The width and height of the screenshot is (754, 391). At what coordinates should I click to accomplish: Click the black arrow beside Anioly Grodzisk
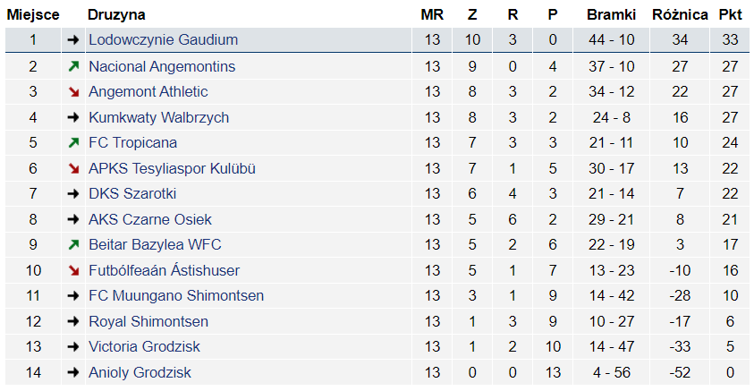(73, 373)
